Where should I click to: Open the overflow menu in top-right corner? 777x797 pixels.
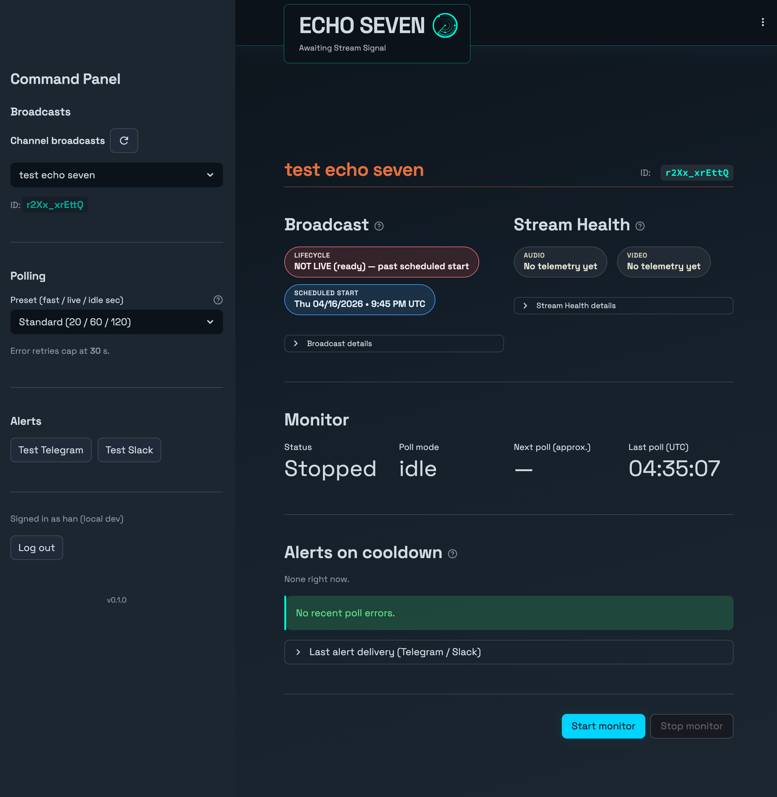pyautogui.click(x=763, y=22)
